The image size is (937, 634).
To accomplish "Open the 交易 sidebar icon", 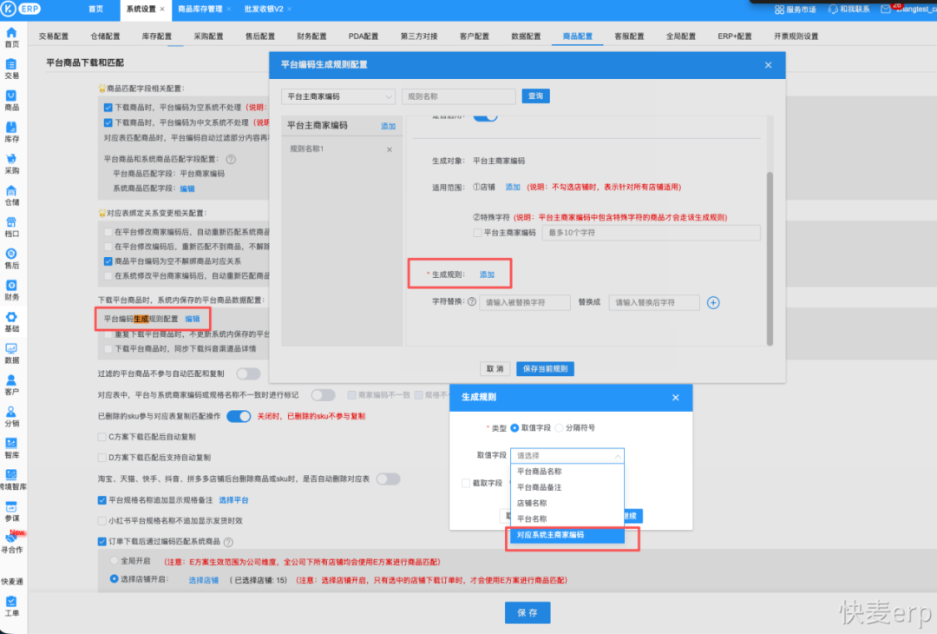I will point(11,64).
